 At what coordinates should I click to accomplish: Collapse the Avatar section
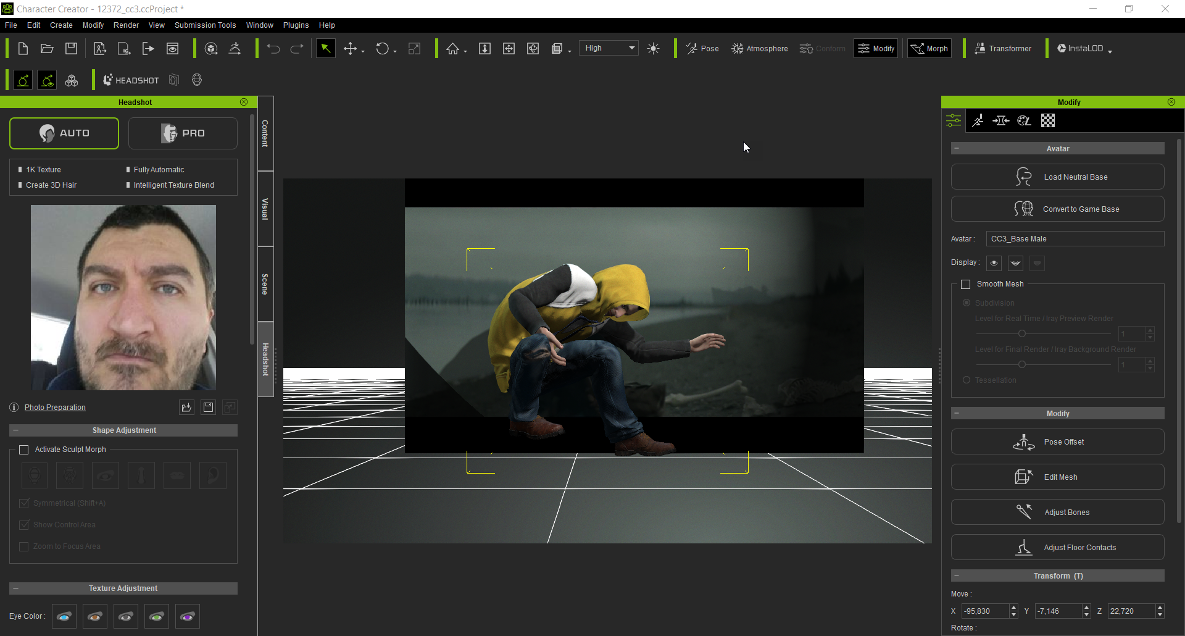point(957,149)
